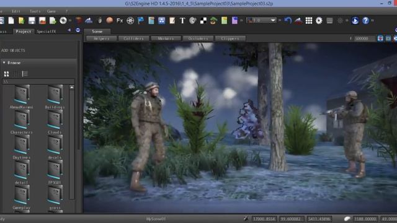Click the 17000.8554 status bar value
The height and width of the screenshot is (223, 397).
264,219
